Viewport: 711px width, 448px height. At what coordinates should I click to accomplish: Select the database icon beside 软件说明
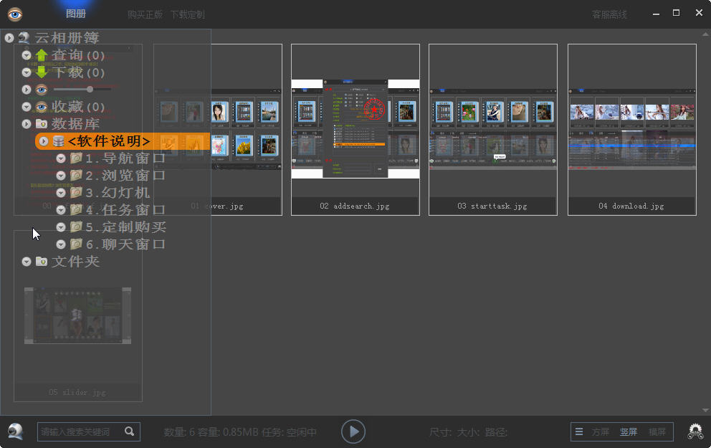(58, 141)
